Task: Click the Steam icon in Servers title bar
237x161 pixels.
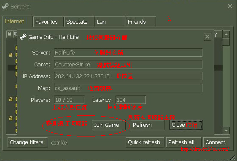Action: click(5, 6)
